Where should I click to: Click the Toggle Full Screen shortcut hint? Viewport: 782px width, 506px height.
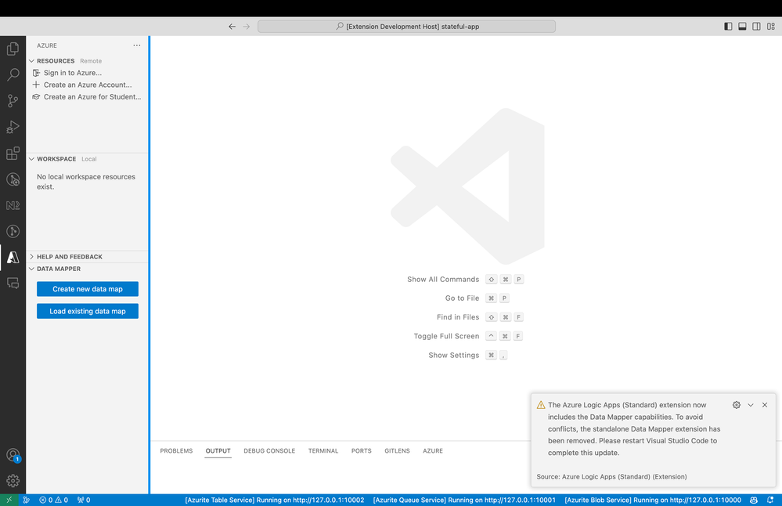468,336
